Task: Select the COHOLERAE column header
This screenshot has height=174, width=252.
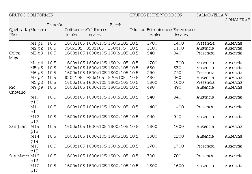Action: (x=237, y=20)
